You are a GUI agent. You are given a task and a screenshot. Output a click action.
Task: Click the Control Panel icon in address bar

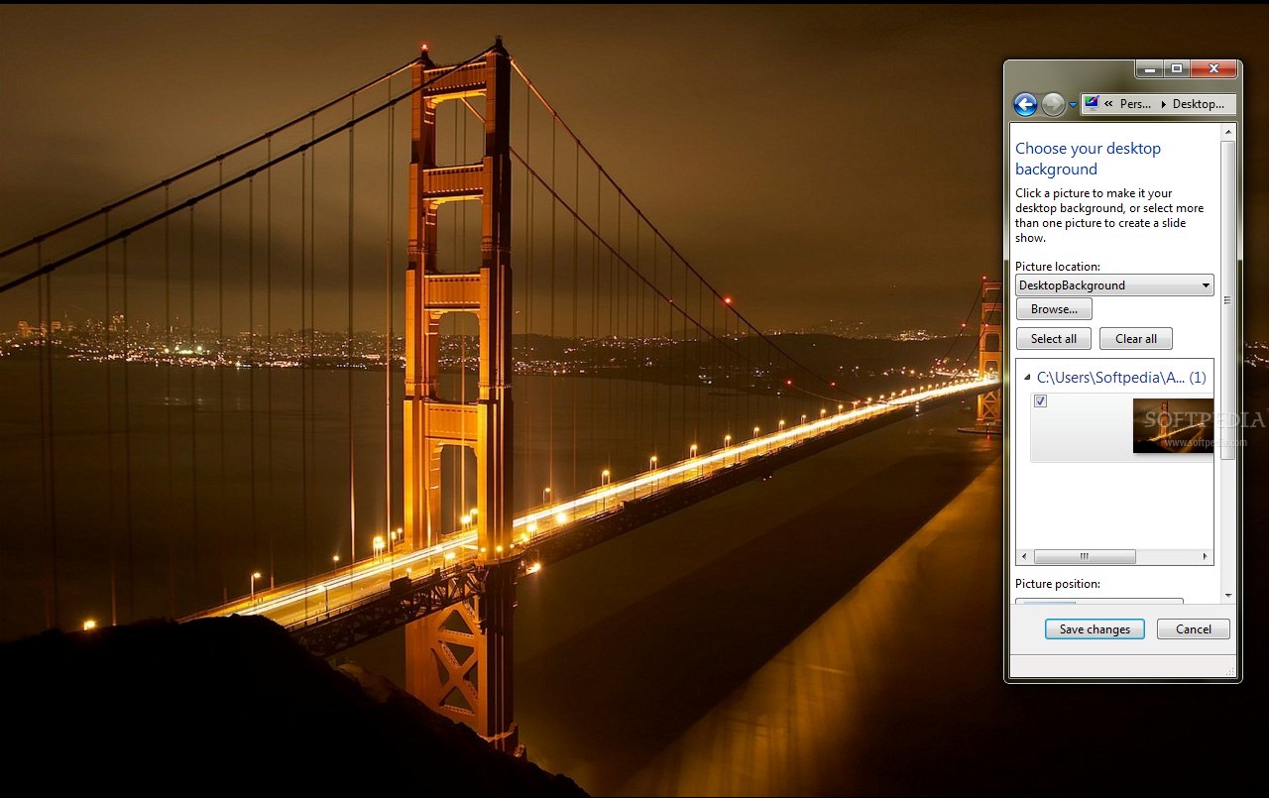(x=1092, y=103)
